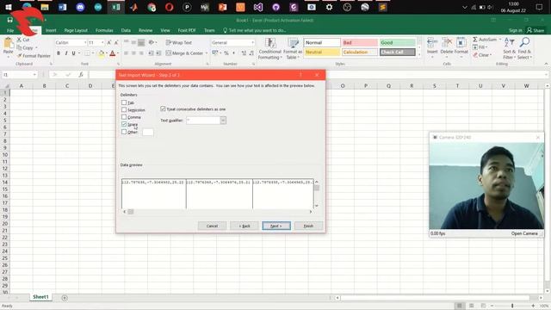The image size is (551, 310).
Task: Click the Other delimiter text field
Action: pos(148,132)
